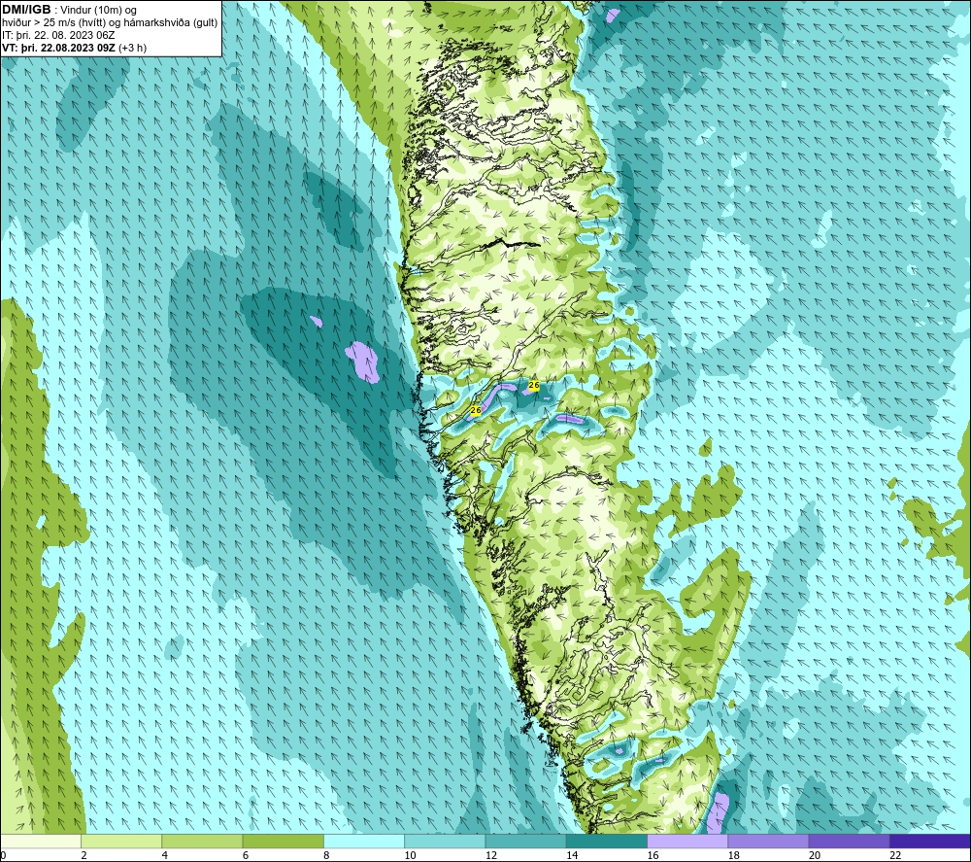Click the 10–12 m/s light teal swatch
Viewport: 971px width, 862px height.
tap(445, 841)
